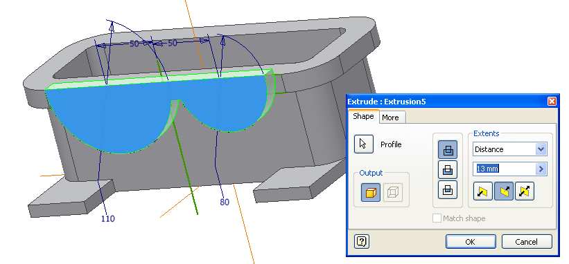Screen dimensions: 569x264
Task: Choose the Solid output icon
Action: coord(371,192)
